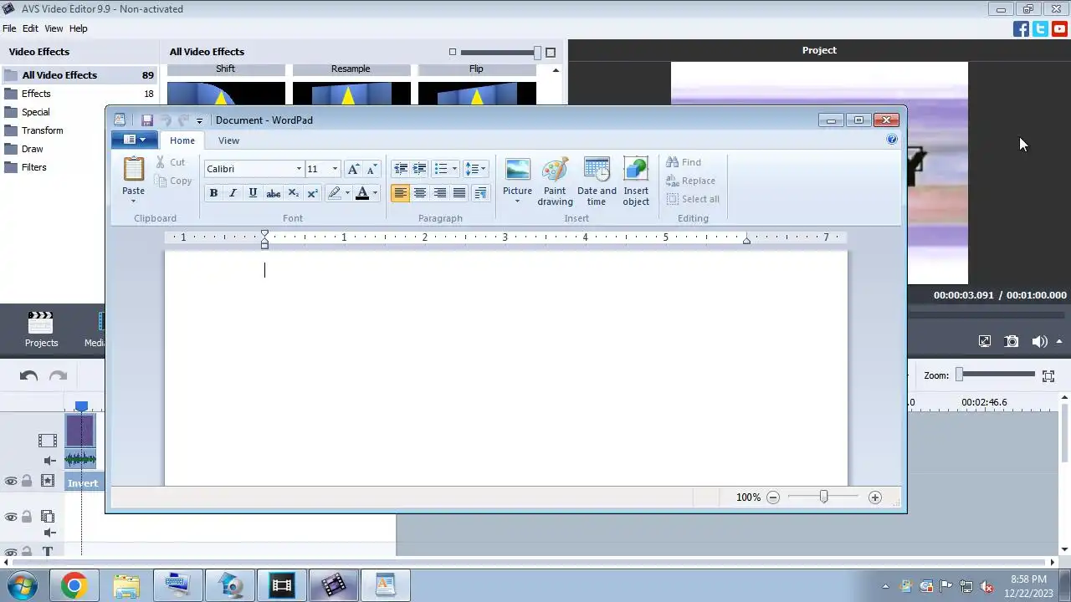Click the Shrink font button
Screen dimensions: 1071x602
tap(372, 169)
